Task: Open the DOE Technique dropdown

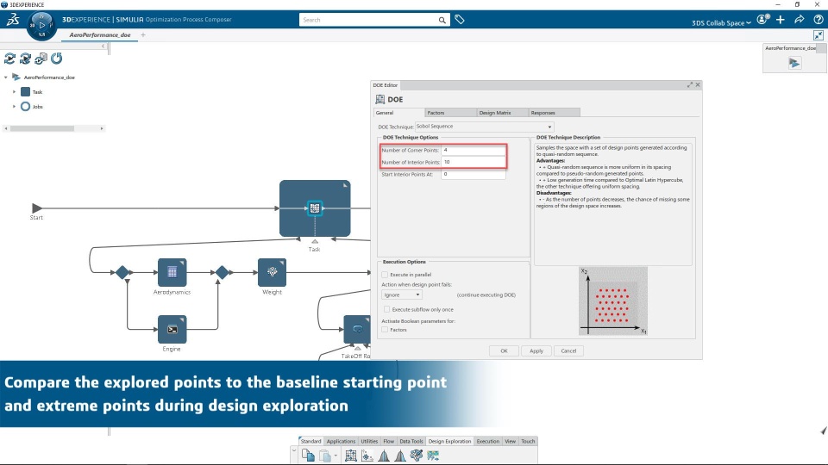Action: pos(484,127)
